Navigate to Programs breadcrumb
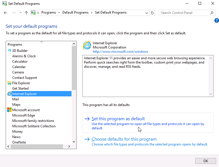Image resolution: width=219 pixels, height=167 pixels. [49, 12]
